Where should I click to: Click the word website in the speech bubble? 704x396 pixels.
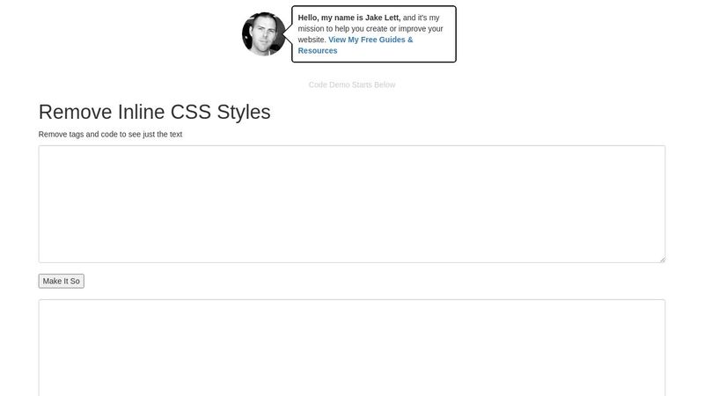click(311, 40)
